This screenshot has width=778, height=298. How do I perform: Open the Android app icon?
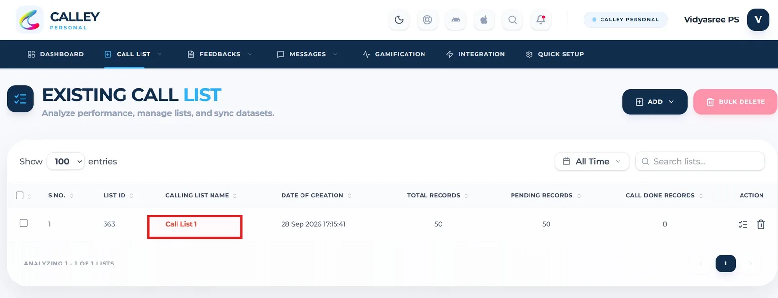456,20
